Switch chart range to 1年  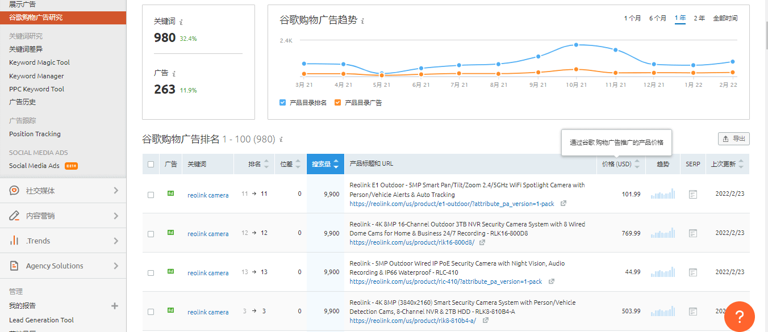680,18
